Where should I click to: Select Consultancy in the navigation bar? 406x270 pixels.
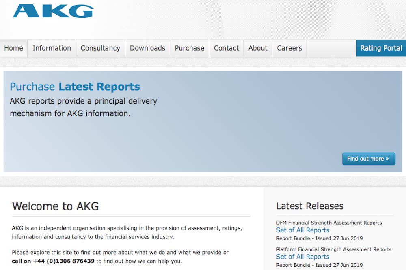pos(100,48)
